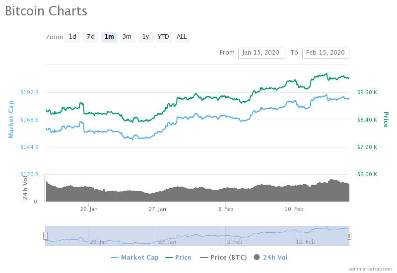The image size is (397, 273).
Task: Edit the From date Jan 15, 2020
Action: tap(262, 53)
